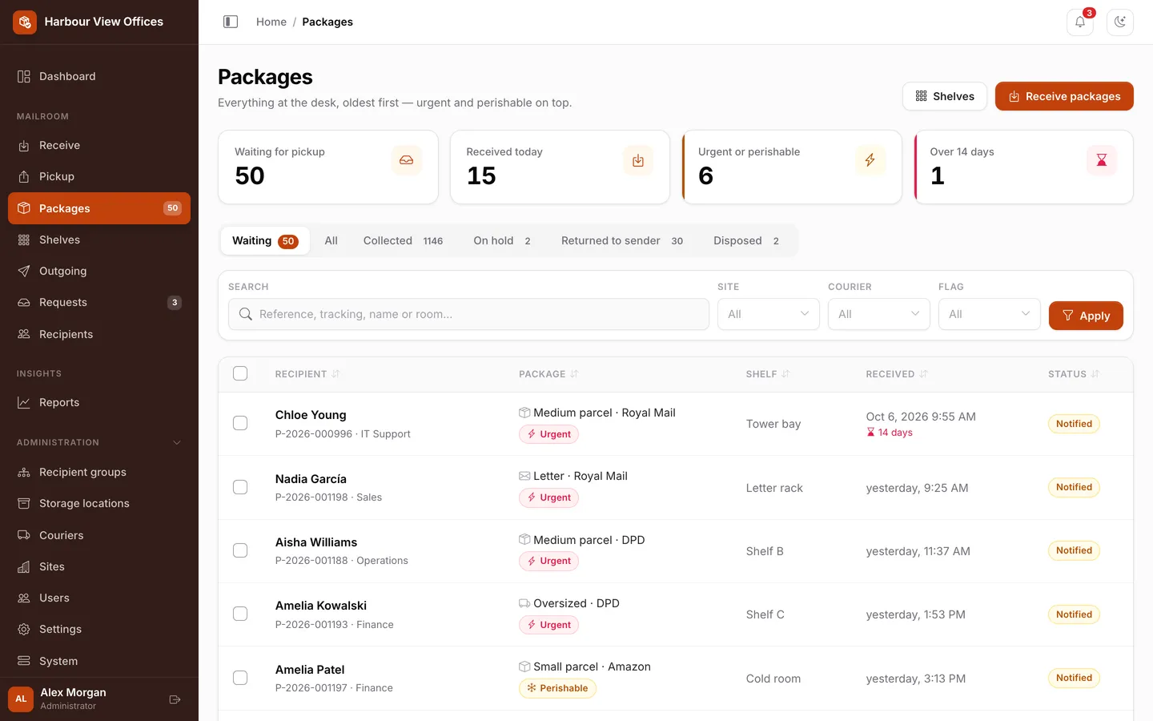
Task: Focus the package search field
Action: pos(468,314)
